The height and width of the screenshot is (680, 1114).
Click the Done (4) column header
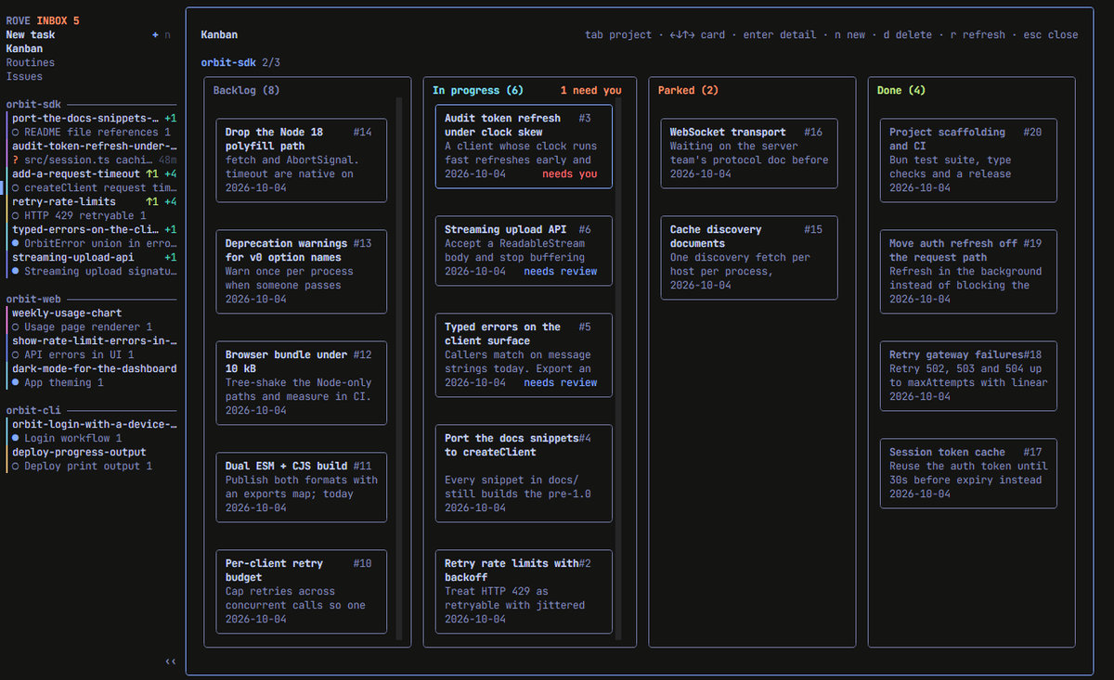click(901, 90)
